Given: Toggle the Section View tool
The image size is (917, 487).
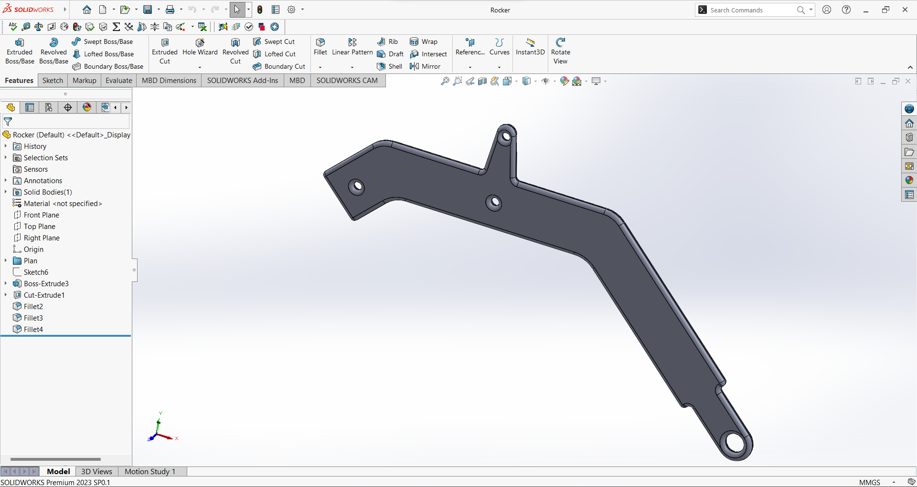Looking at the screenshot, I should (482, 81).
